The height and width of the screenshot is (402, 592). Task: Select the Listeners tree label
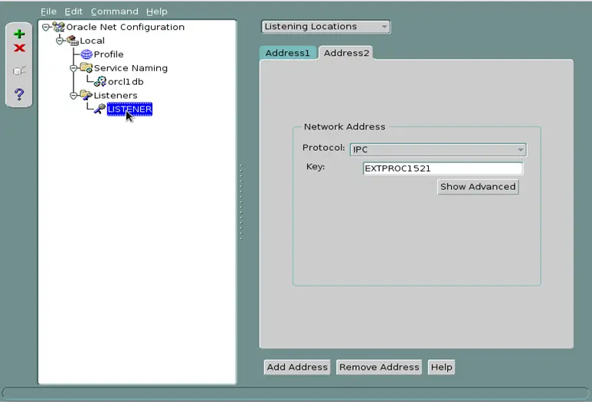coord(116,95)
